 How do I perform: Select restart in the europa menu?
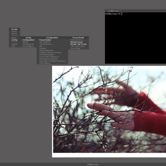[15, 44]
